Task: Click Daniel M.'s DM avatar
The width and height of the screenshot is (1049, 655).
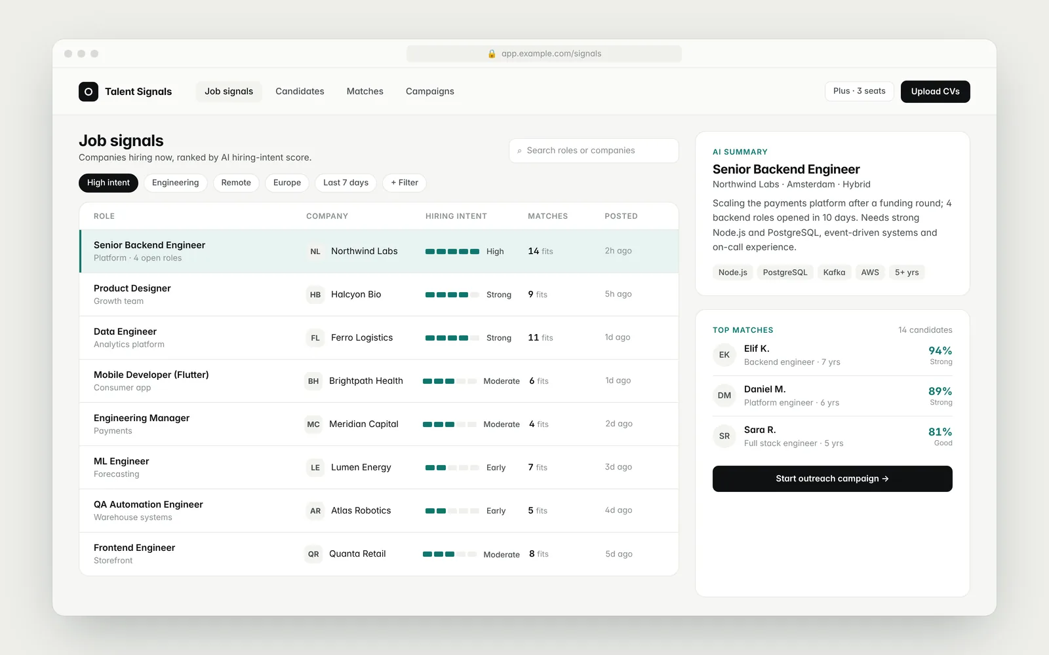Action: coord(724,396)
